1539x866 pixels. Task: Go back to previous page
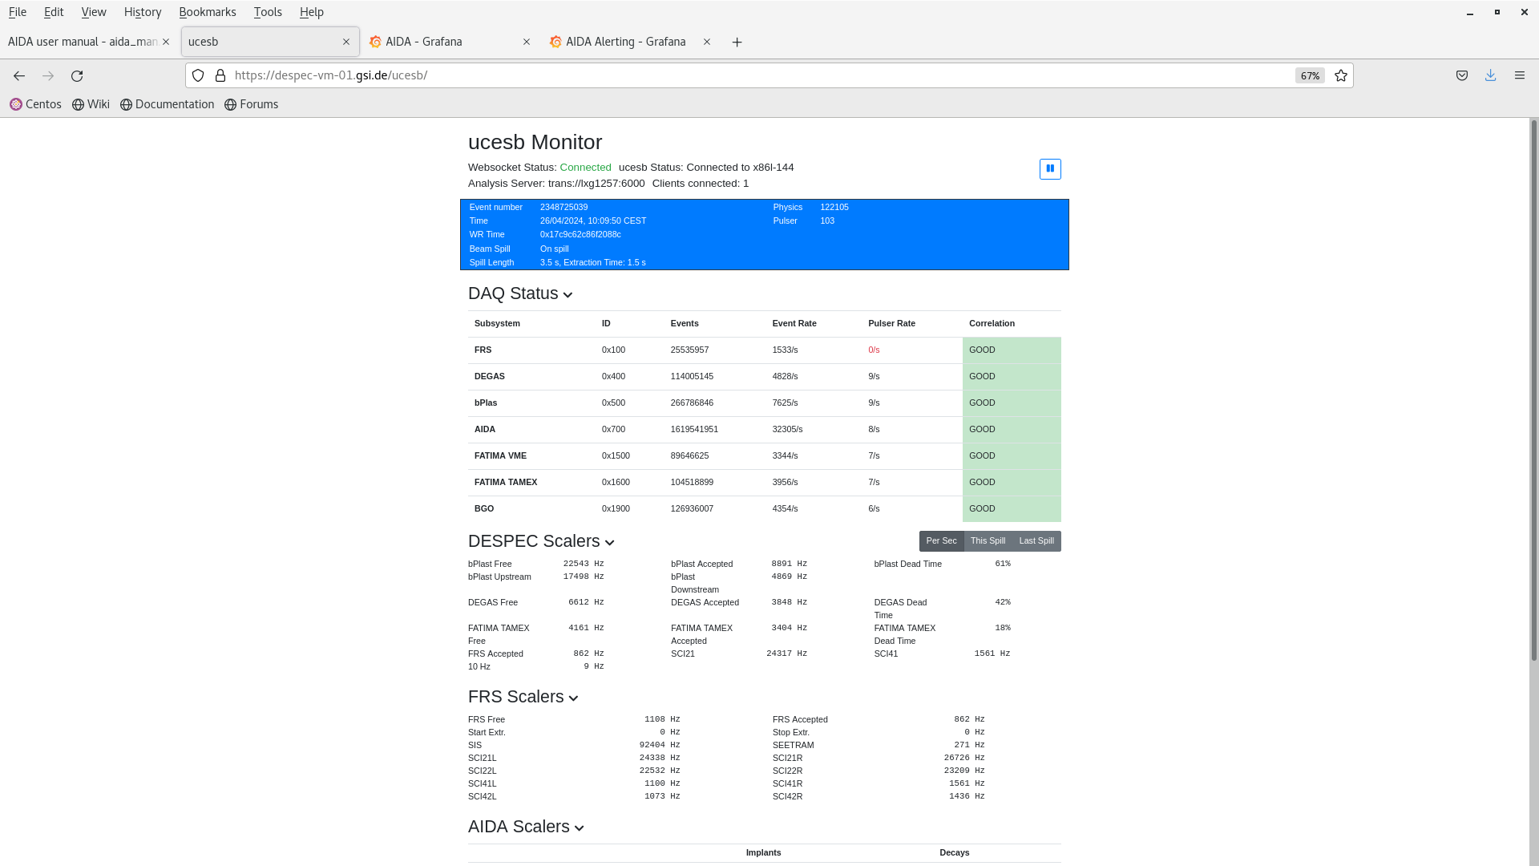pos(19,75)
